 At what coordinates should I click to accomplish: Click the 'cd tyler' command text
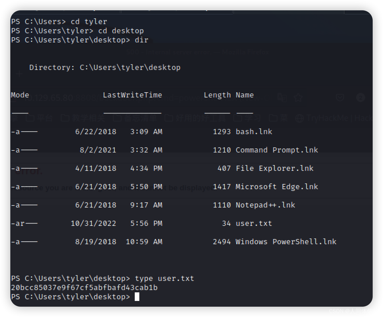click(89, 21)
